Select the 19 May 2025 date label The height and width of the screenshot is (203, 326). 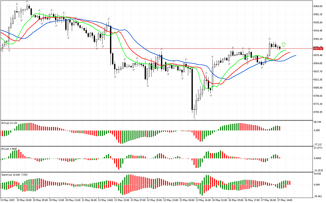(8, 200)
